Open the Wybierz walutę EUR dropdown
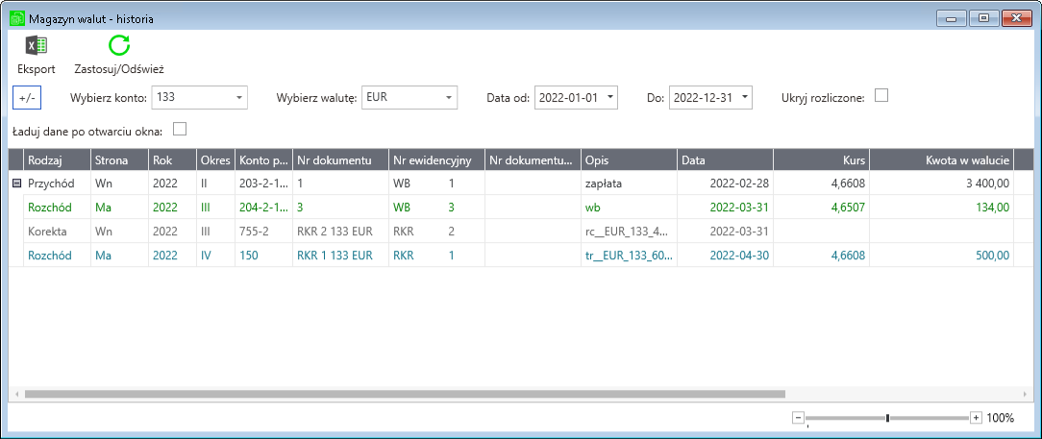Screen dimensions: 1042x439 pos(447,97)
